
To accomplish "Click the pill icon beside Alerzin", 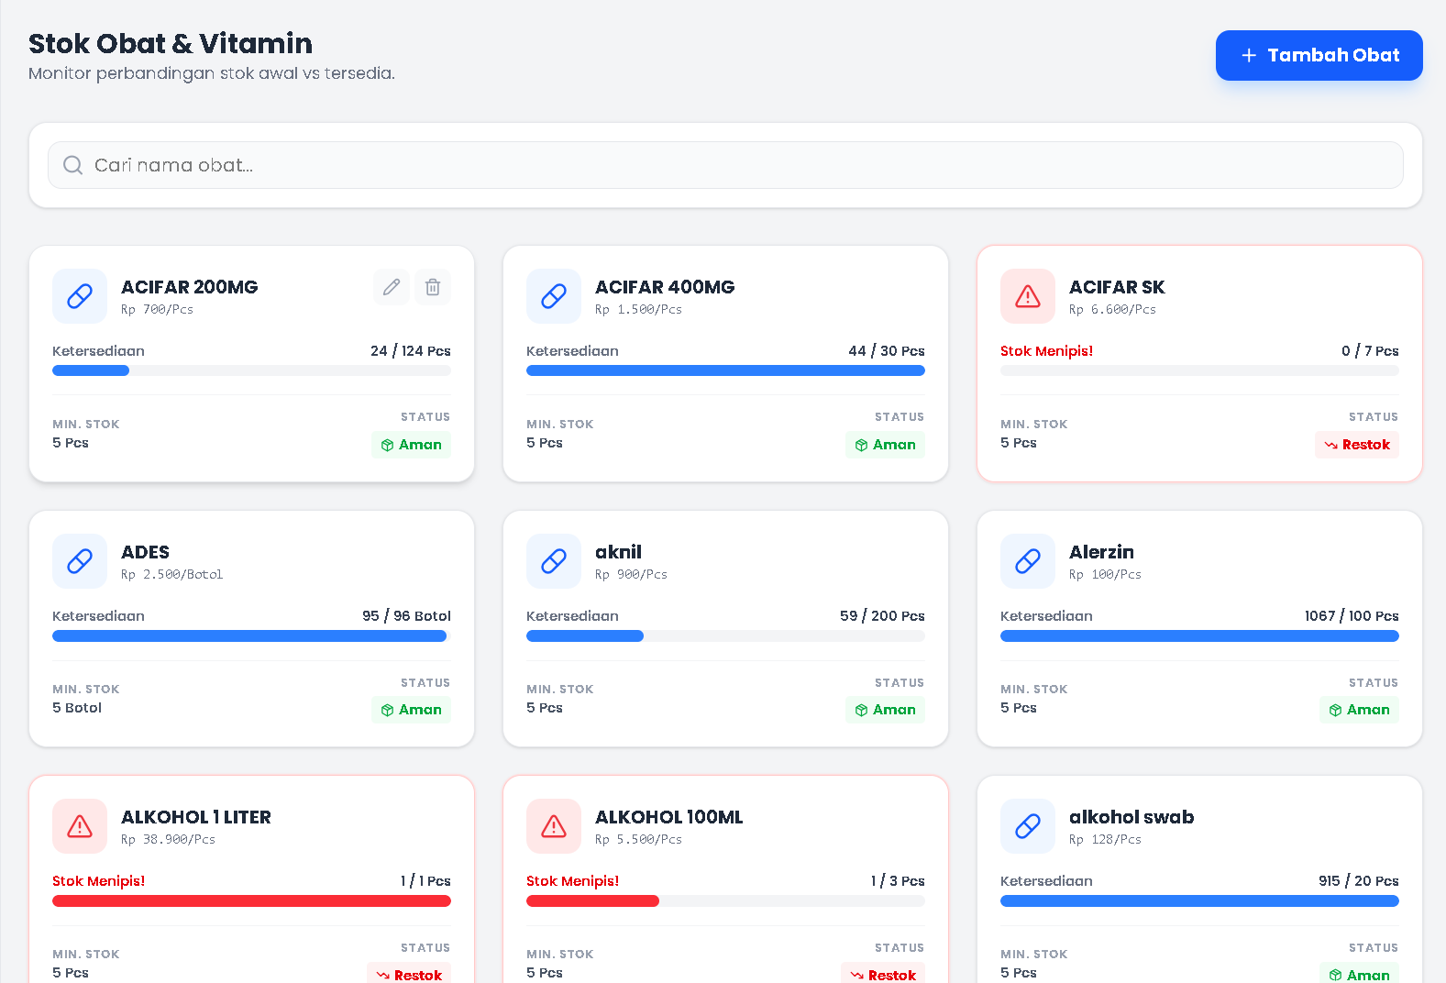I will [x=1028, y=561].
